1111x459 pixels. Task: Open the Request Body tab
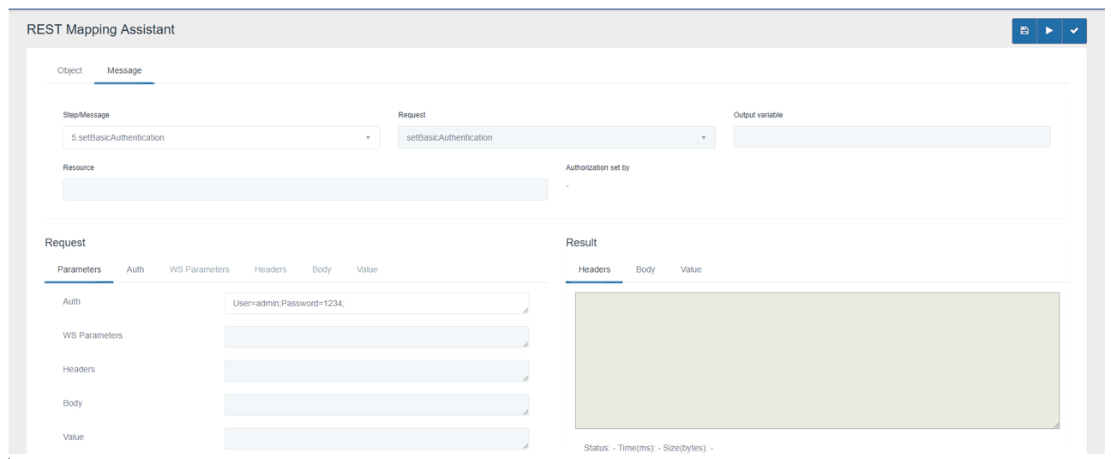pyautogui.click(x=321, y=269)
